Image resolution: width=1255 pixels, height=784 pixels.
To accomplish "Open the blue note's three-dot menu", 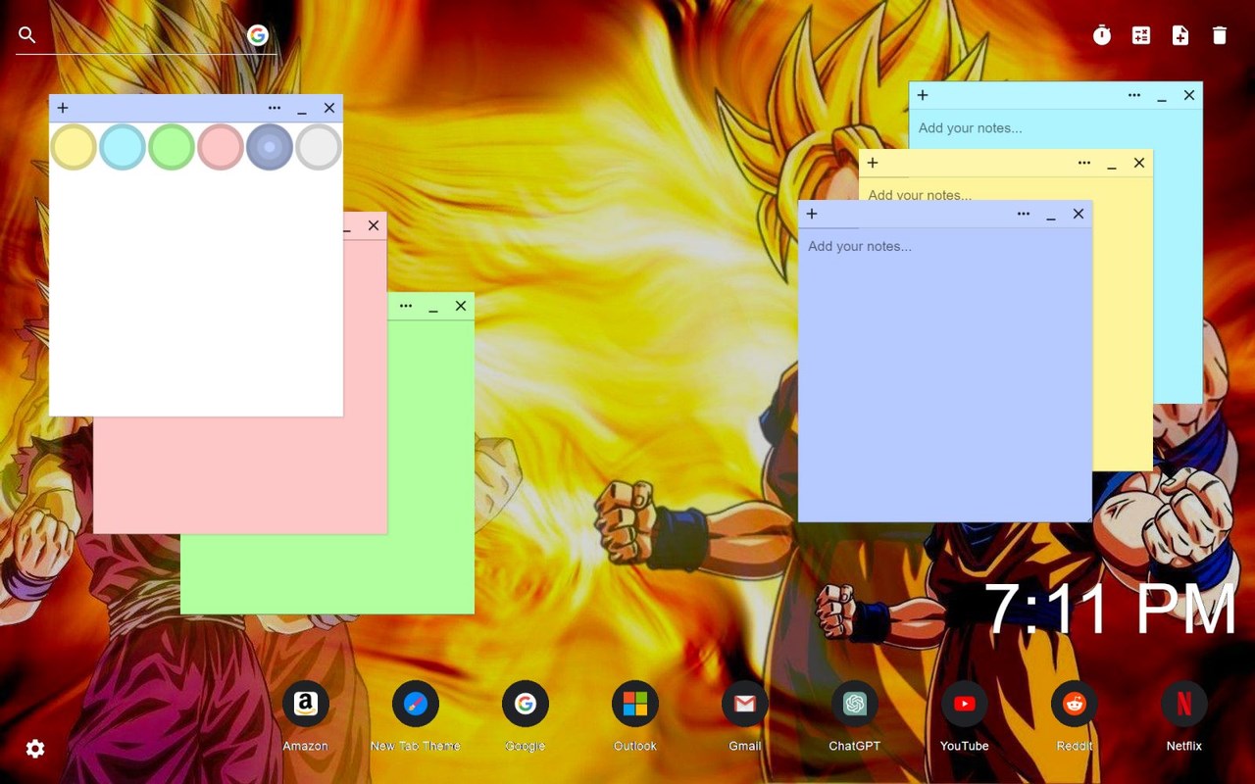I will [1024, 214].
